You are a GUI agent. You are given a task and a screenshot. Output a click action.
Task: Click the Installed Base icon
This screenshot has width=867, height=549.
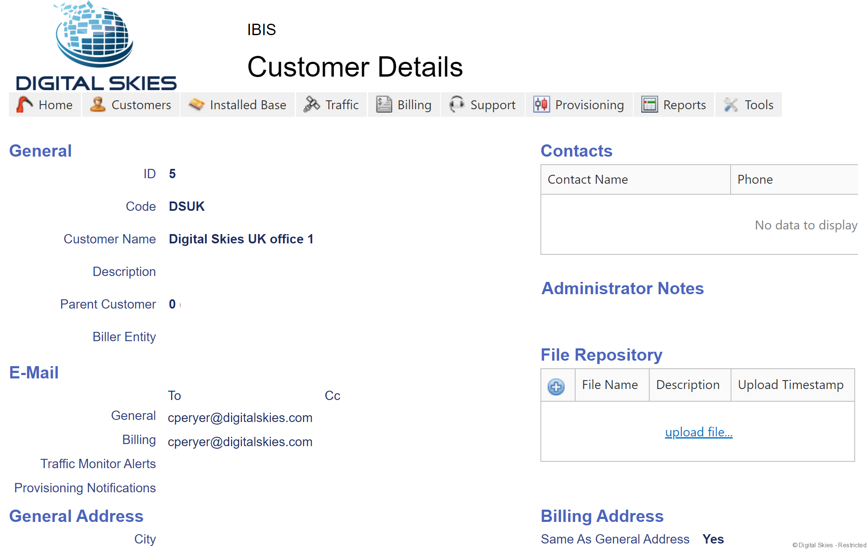coord(197,105)
